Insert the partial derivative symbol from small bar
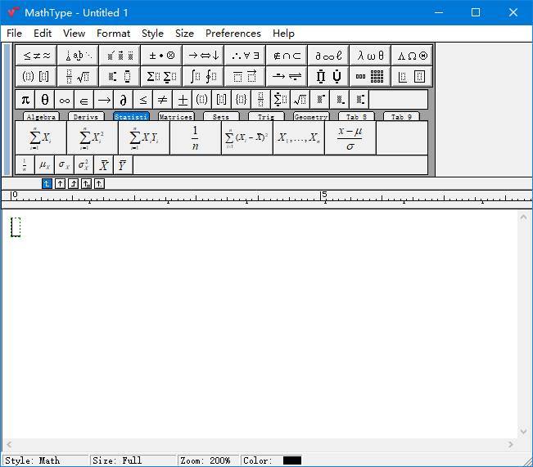The width and height of the screenshot is (533, 467). [123, 100]
